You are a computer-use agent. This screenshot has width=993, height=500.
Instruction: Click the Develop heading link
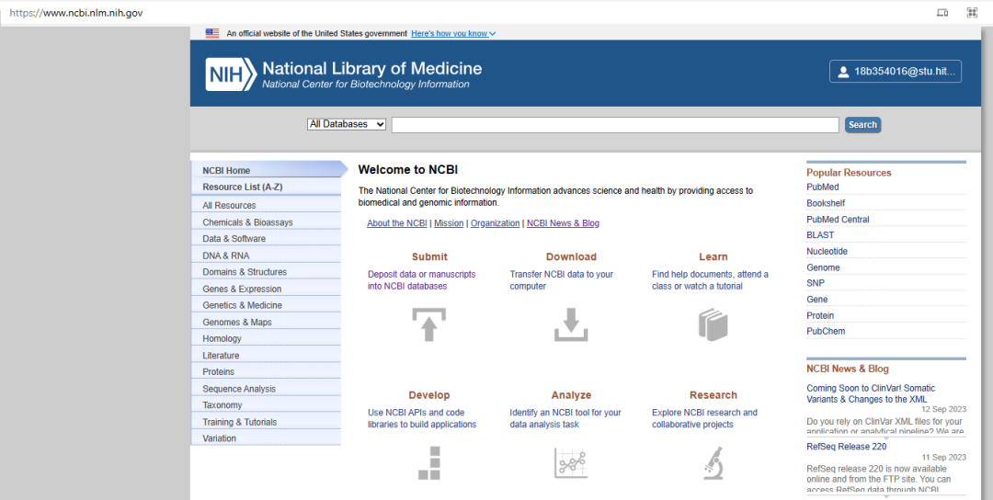429,395
